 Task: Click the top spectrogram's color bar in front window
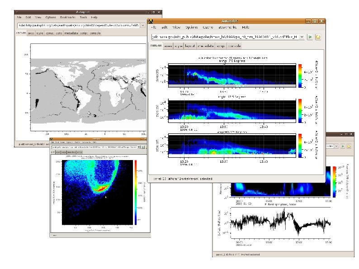pyautogui.click(x=300, y=76)
